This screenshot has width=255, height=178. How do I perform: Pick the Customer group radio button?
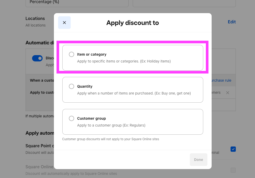click(72, 118)
